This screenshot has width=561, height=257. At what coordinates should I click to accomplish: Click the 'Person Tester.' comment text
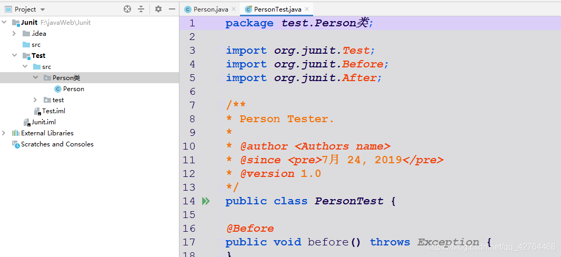pos(287,119)
